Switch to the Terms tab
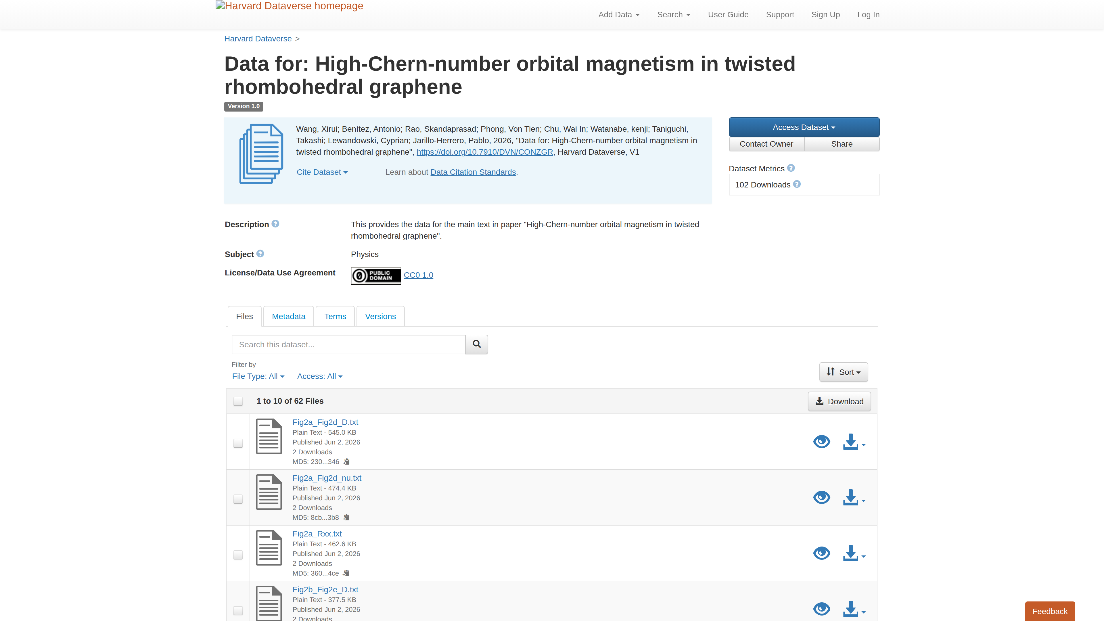Image resolution: width=1104 pixels, height=621 pixels. click(335, 316)
